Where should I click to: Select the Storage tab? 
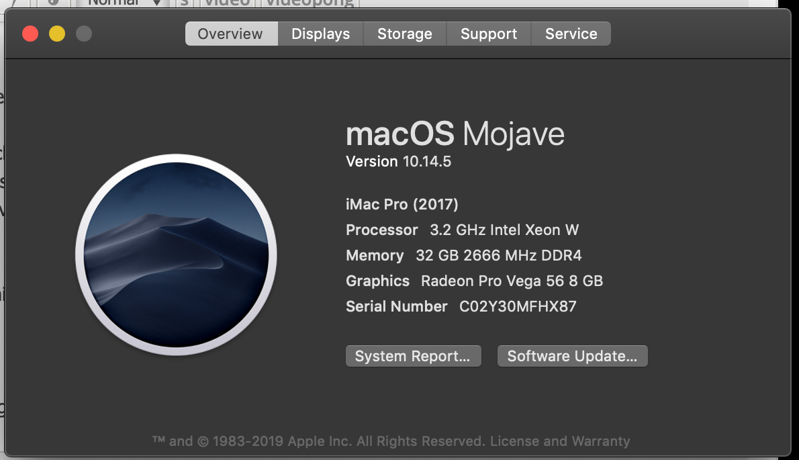pyautogui.click(x=404, y=34)
